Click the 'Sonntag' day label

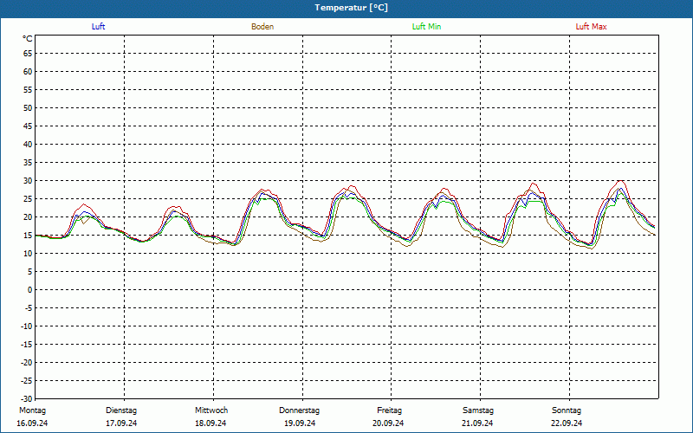coord(567,410)
